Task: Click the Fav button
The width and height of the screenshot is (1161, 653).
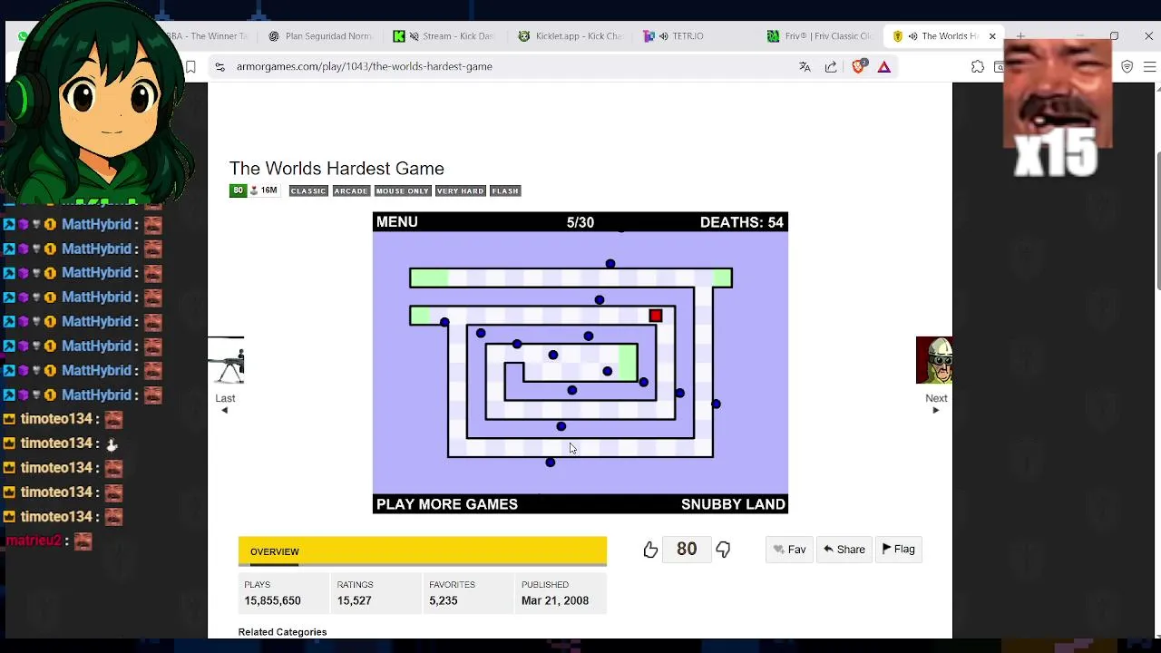Action: [x=790, y=550]
